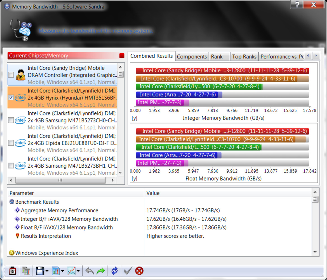Click red square in Current Chipset/Memory header

click(x=122, y=56)
